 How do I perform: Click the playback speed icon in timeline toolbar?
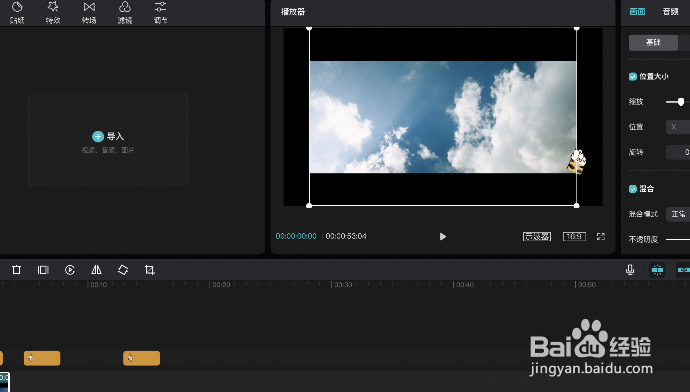point(70,270)
